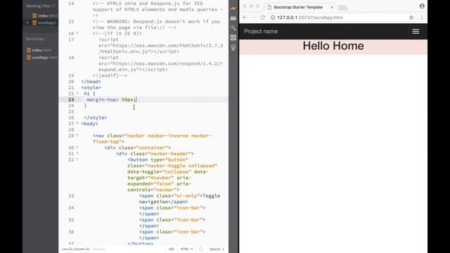Reload the scrollspy page in browser
The image size is (450, 253).
coord(262,18)
